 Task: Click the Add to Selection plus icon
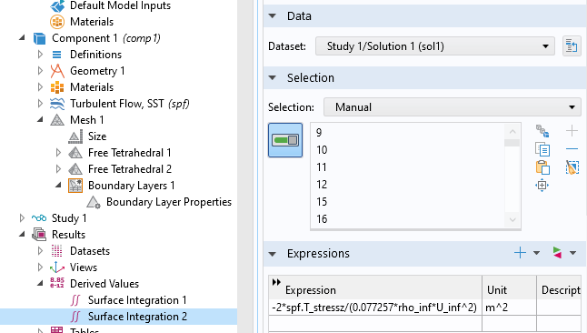[572, 131]
